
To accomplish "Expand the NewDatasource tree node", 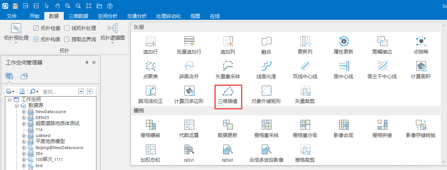I will click(24, 112).
